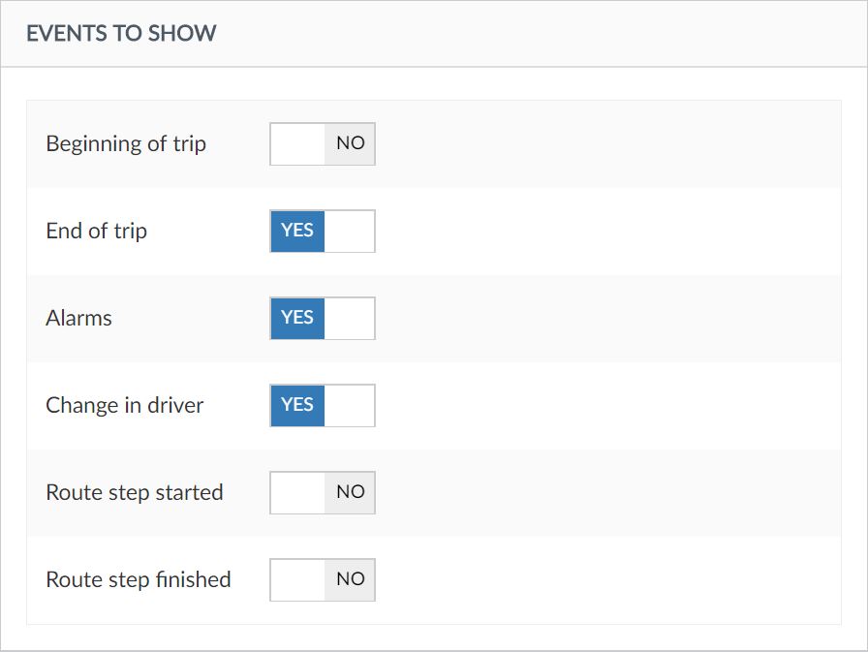Click the Route step started label

(134, 493)
